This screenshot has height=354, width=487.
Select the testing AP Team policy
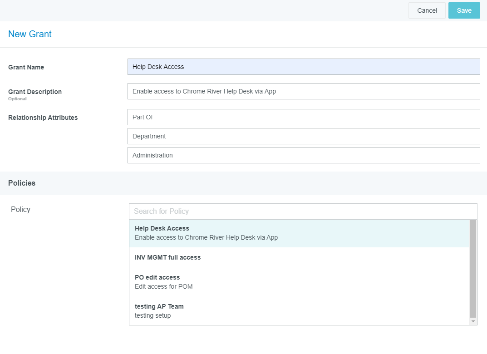pos(299,310)
